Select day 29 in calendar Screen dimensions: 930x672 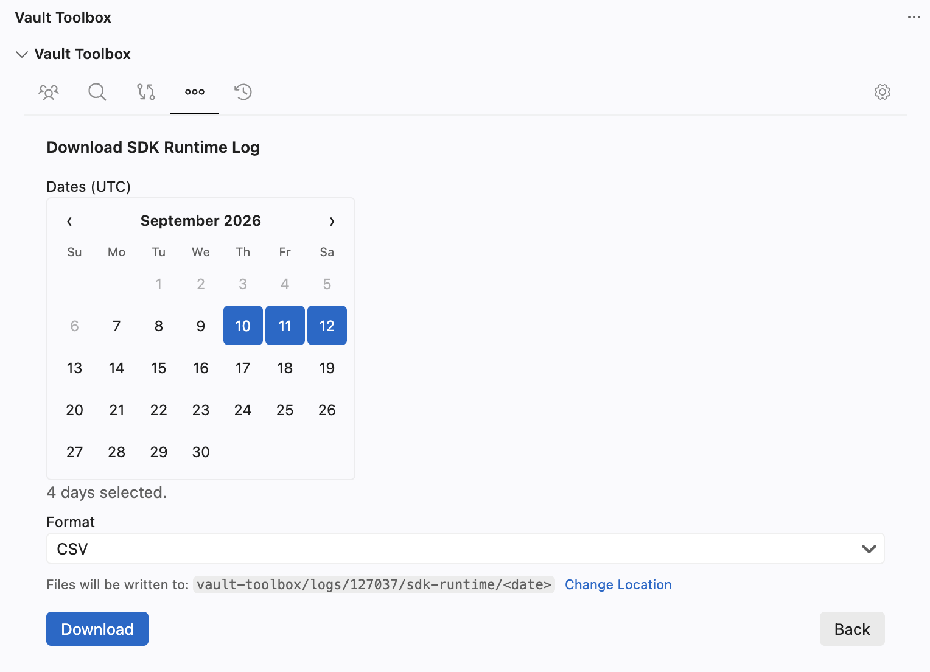[159, 452]
